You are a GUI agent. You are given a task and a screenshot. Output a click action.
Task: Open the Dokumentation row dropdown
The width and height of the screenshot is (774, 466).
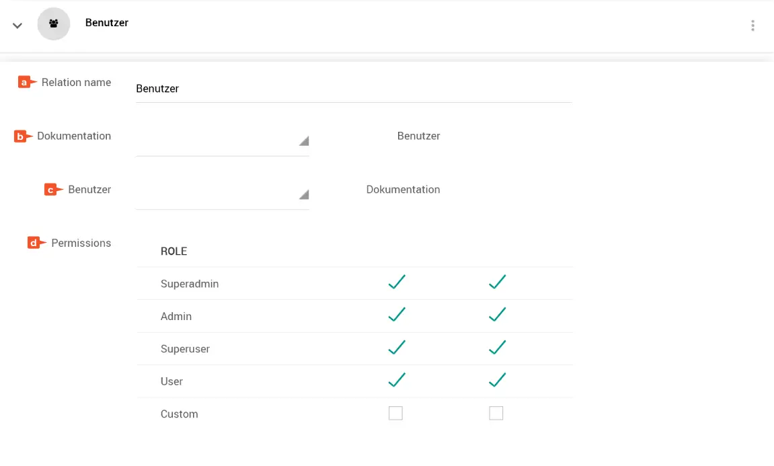pos(222,141)
